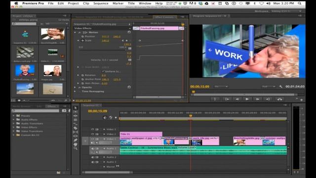Expand Audio Transitions folder
Image resolution: width=316 pixels, height=178 pixels.
tap(14, 124)
